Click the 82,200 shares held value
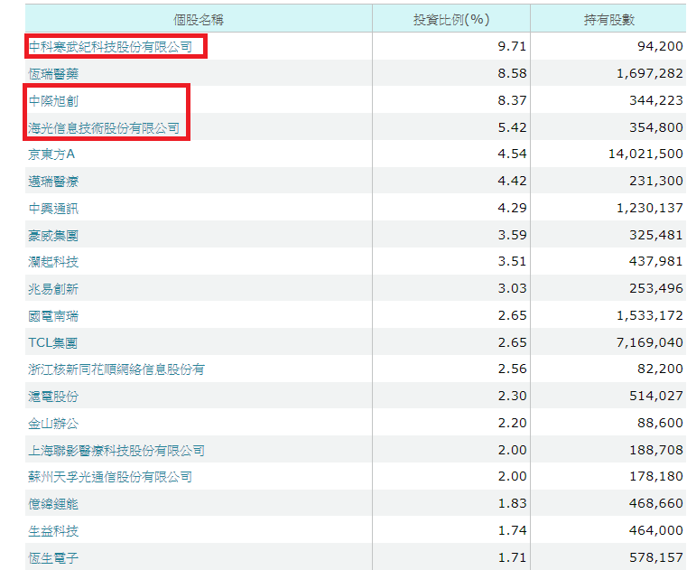696x570 pixels. coord(660,369)
